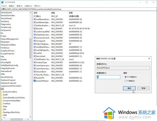This screenshot has width=157, height=121.
Task: Close the Edit DWORD dialog
Action: click(x=149, y=59)
